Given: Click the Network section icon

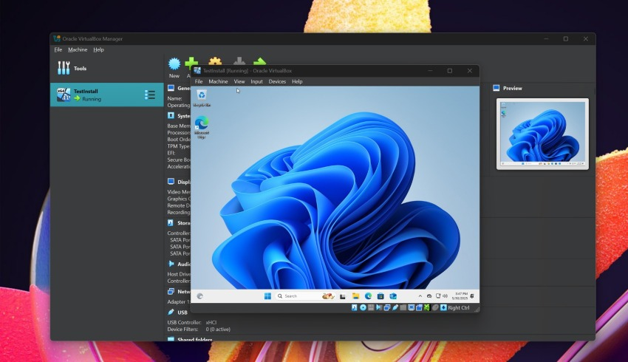Looking at the screenshot, I should [x=171, y=292].
